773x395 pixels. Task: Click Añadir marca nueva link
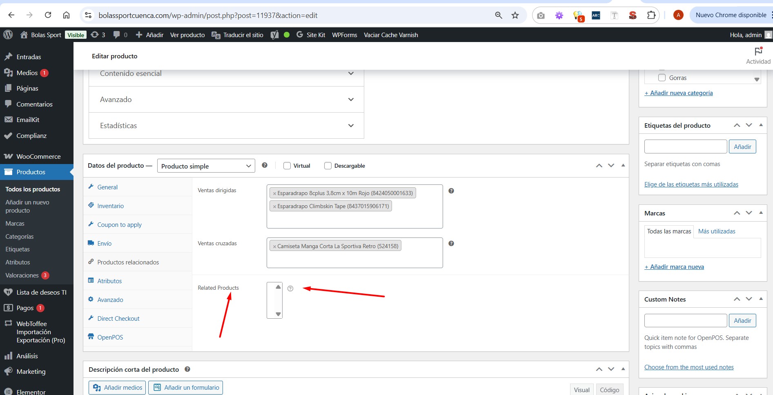[674, 266]
